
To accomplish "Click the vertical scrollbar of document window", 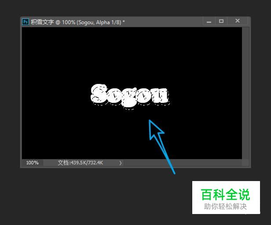I will [x=245, y=93].
